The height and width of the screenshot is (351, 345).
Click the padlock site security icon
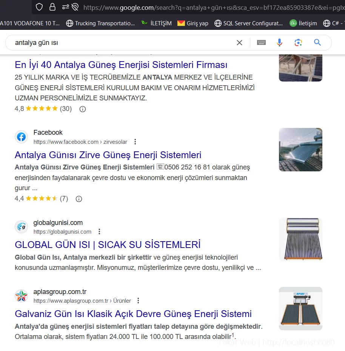pyautogui.click(x=52, y=7)
